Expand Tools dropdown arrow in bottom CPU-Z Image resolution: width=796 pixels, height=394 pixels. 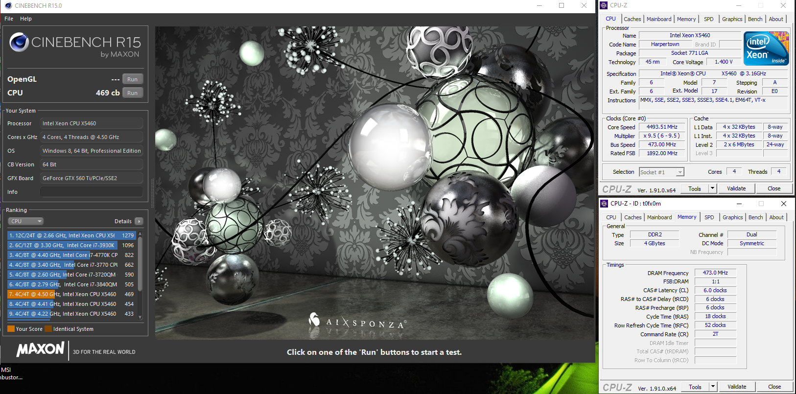click(713, 387)
